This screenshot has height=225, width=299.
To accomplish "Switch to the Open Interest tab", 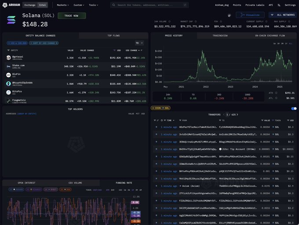I will click(26, 183).
